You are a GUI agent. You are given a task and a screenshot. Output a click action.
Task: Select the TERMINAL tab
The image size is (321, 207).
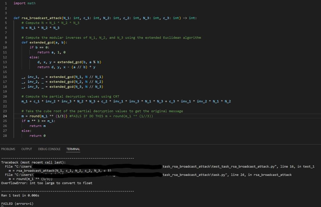[x=73, y=149]
